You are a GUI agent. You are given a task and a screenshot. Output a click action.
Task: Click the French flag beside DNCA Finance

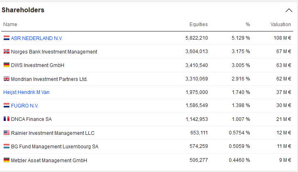(x=7, y=119)
